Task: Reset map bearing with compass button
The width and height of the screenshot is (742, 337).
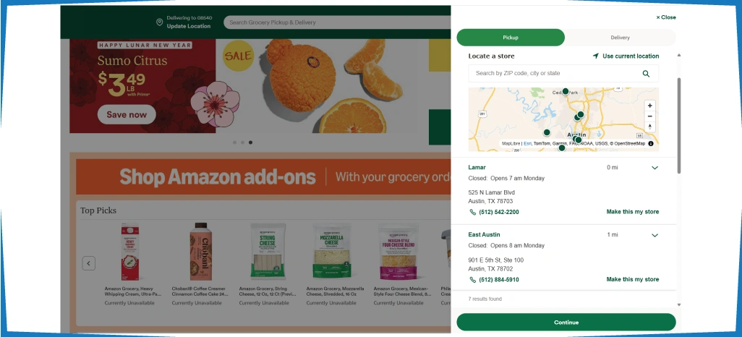Action: [x=649, y=127]
